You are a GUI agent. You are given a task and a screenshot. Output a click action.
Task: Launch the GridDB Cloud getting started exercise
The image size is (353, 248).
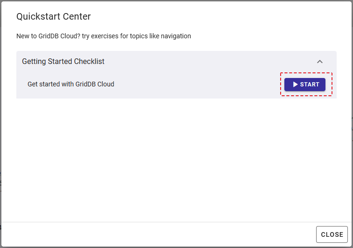(x=305, y=85)
